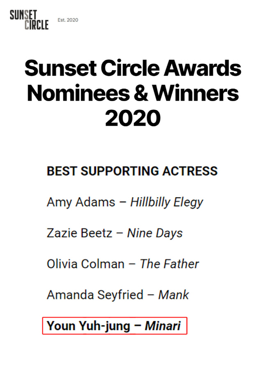The width and height of the screenshot is (263, 380).
Task: Click the Best Supporting Actress category heading
Action: (132, 171)
